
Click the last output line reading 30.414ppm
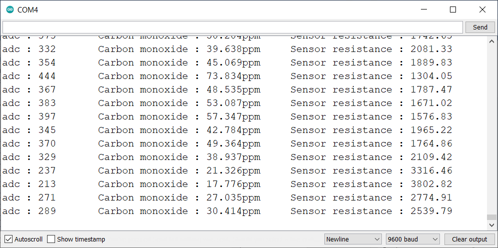pos(227,211)
